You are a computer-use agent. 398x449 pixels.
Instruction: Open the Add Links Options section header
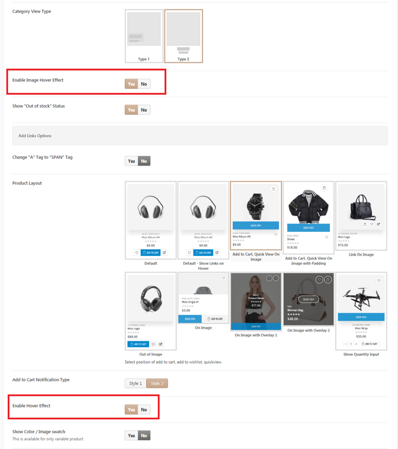[200, 136]
